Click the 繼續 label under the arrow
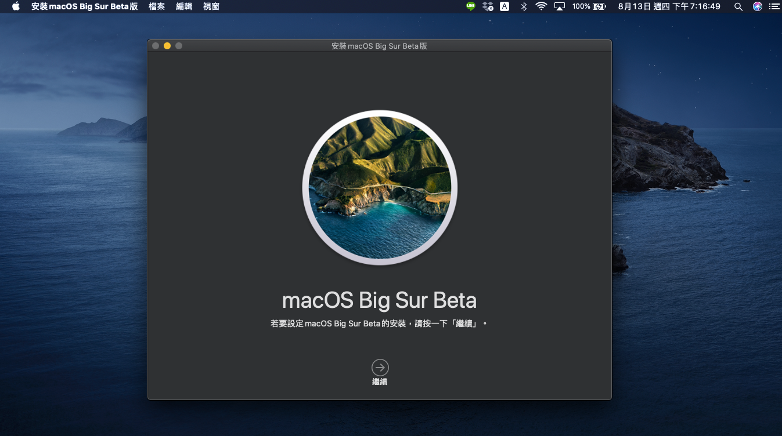The height and width of the screenshot is (436, 782). point(380,381)
